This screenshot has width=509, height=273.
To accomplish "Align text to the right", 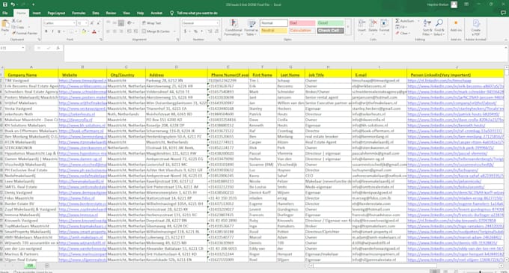I will coord(121,31).
